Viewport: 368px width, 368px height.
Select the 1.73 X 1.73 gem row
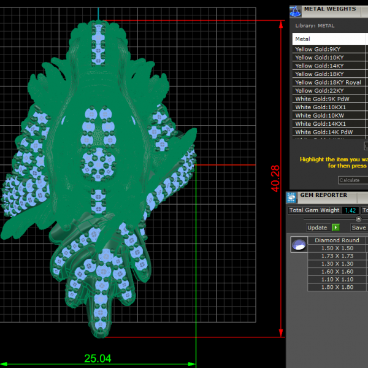click(337, 256)
